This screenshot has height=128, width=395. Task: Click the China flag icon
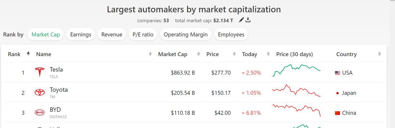point(337,113)
